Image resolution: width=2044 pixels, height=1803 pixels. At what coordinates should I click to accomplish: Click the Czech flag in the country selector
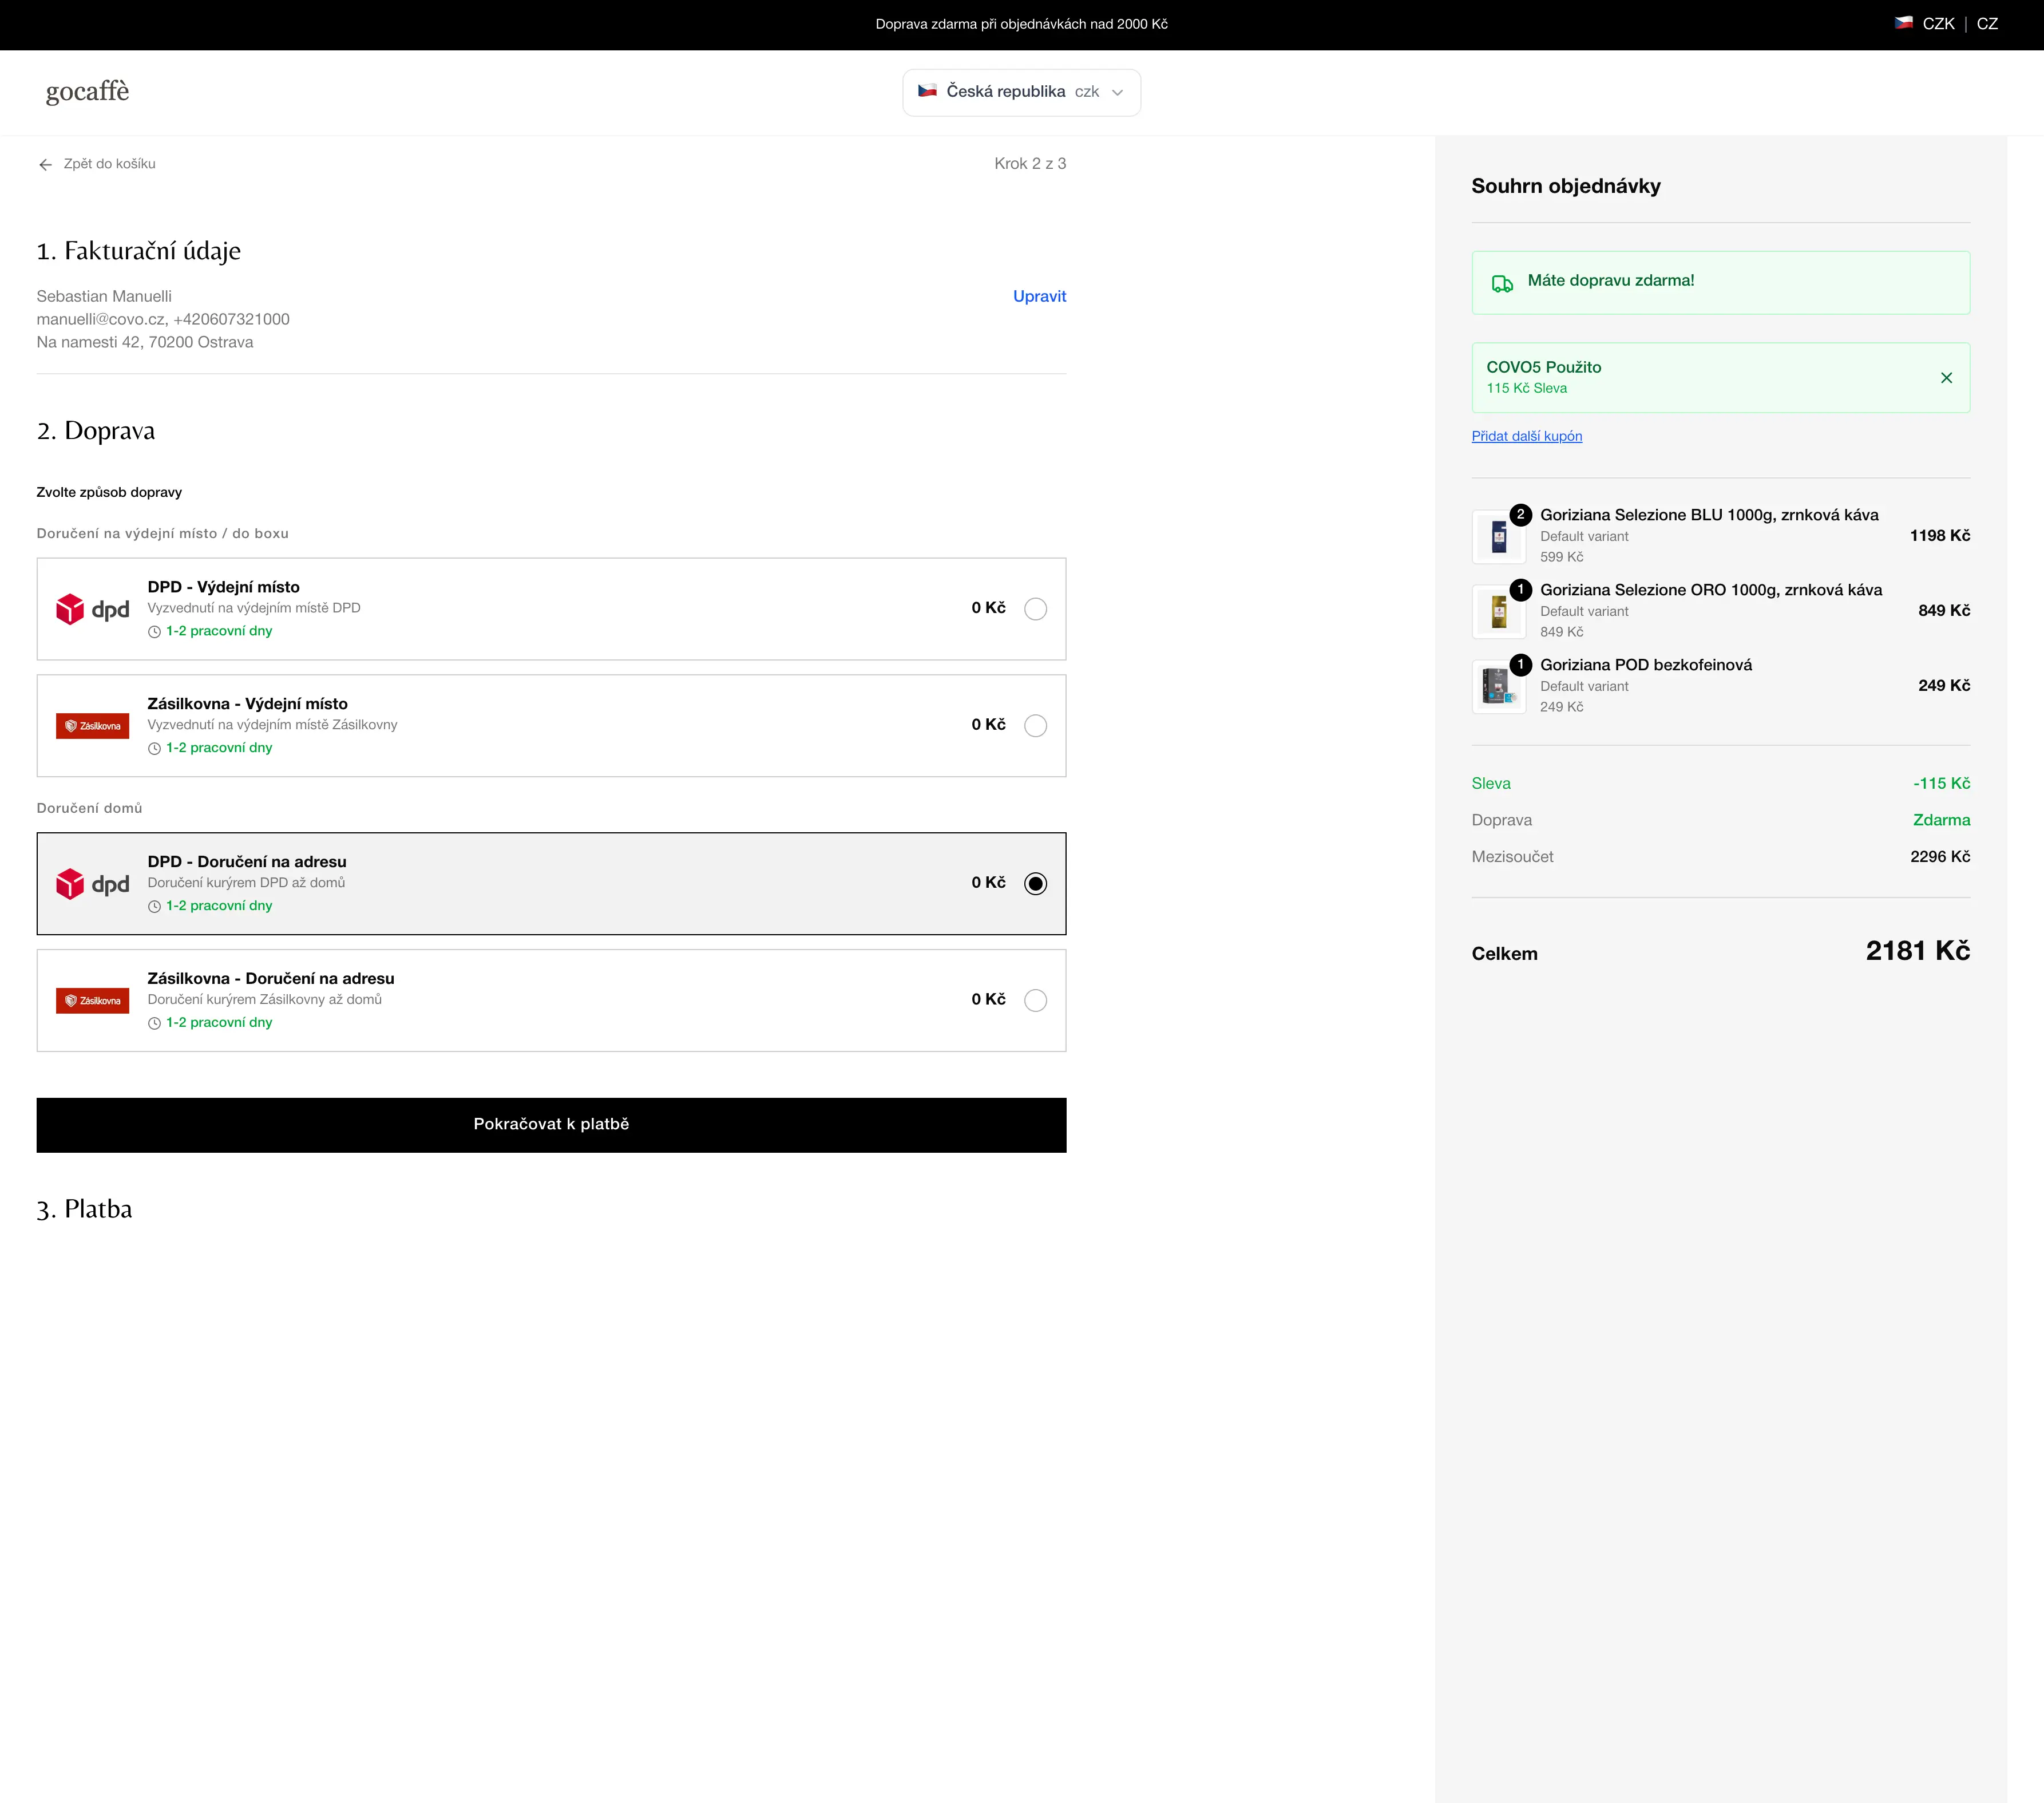click(929, 91)
